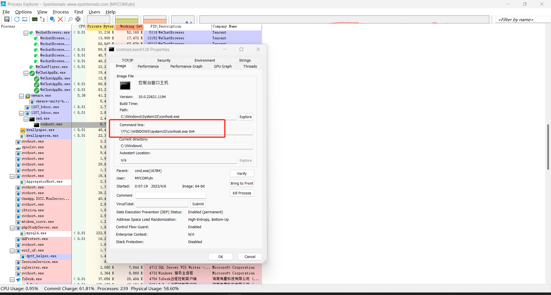Switch to the Strings tab
The height and width of the screenshot is (295, 551).
pyautogui.click(x=245, y=60)
